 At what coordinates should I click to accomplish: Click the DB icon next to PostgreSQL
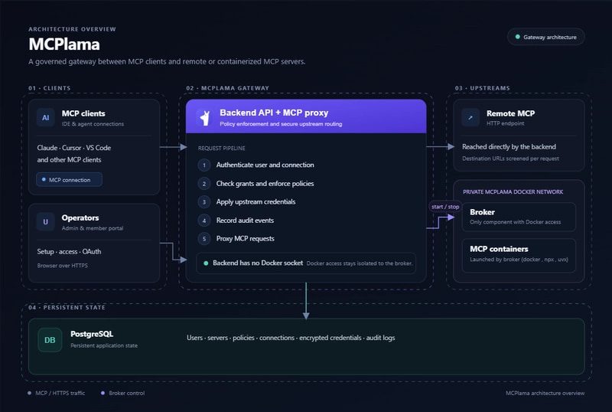pos(50,340)
